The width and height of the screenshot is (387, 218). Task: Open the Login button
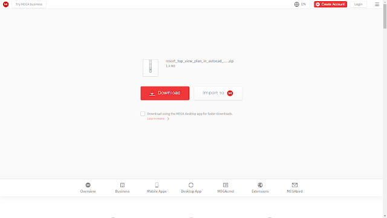359,4
